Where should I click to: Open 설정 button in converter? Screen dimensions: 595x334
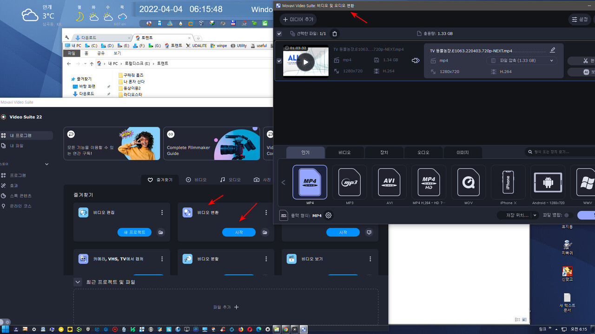580,19
